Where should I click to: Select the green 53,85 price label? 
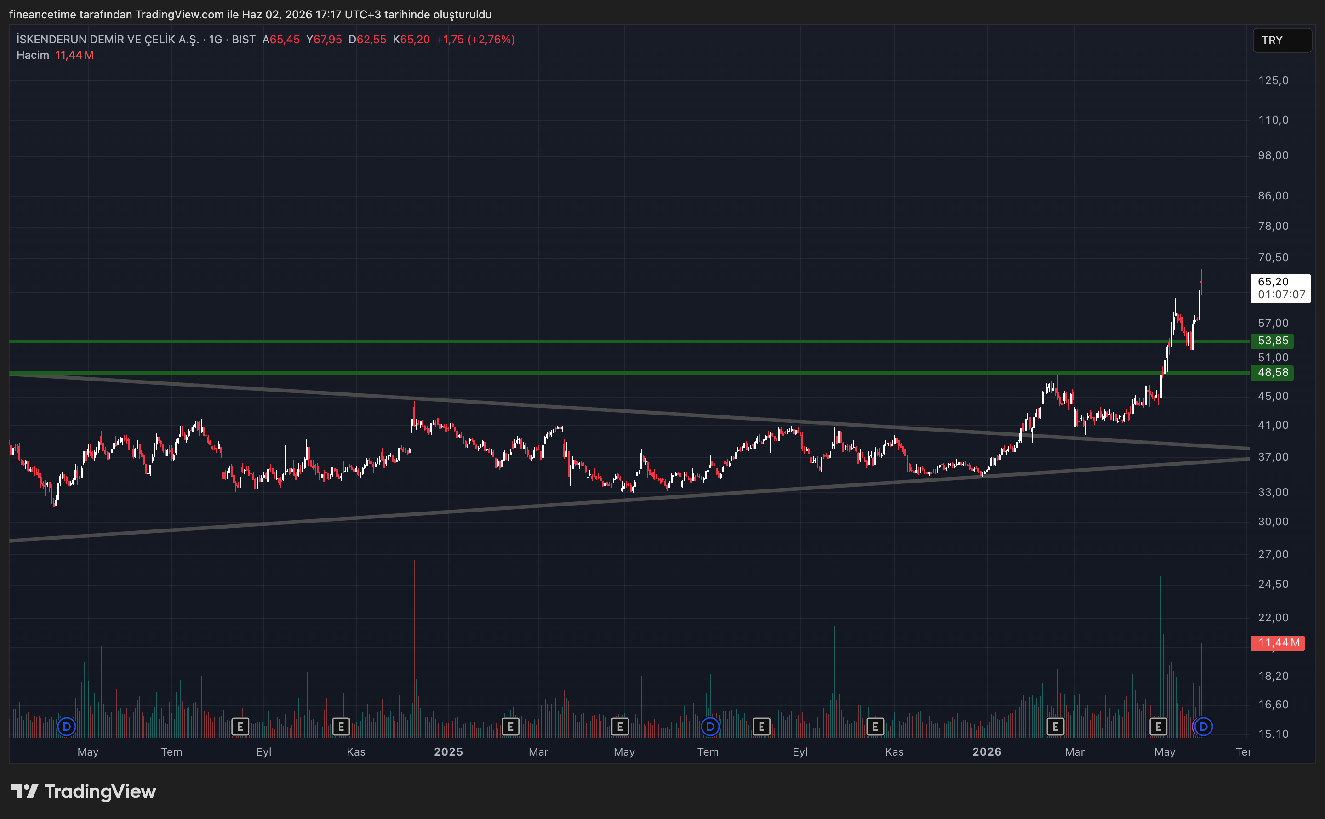[1271, 341]
